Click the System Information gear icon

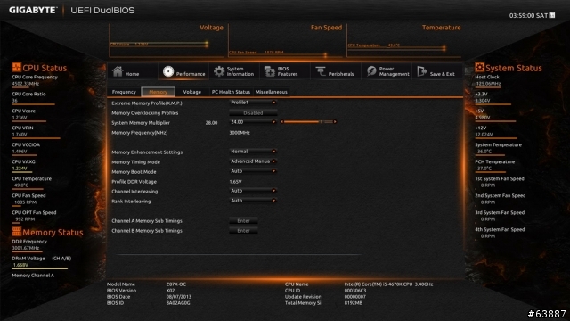(219, 71)
